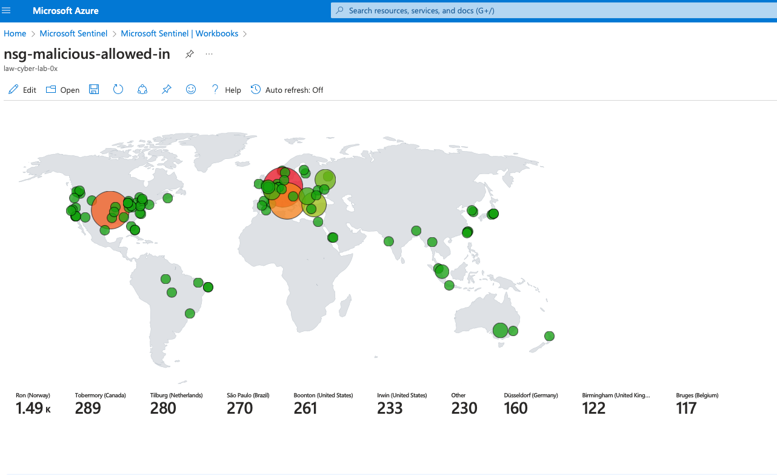This screenshot has width=777, height=475.
Task: Click the nsg-malicious-allowed-in workbook title
Action: [87, 53]
